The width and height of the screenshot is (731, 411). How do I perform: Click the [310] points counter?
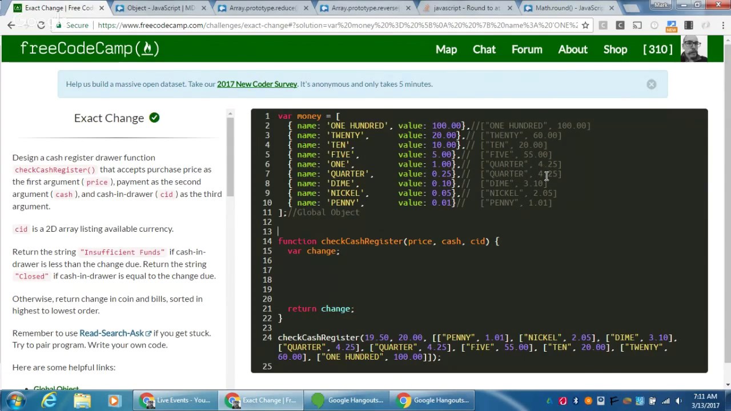(x=657, y=49)
